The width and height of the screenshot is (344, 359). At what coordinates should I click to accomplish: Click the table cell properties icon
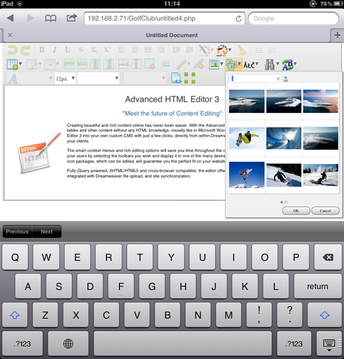click(x=50, y=64)
